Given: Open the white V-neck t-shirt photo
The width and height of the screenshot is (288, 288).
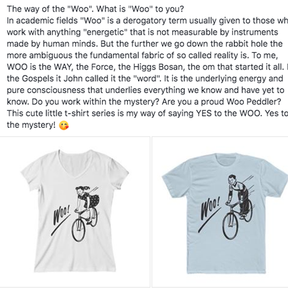Looking at the screenshot, I should pyautogui.click(x=75, y=212).
